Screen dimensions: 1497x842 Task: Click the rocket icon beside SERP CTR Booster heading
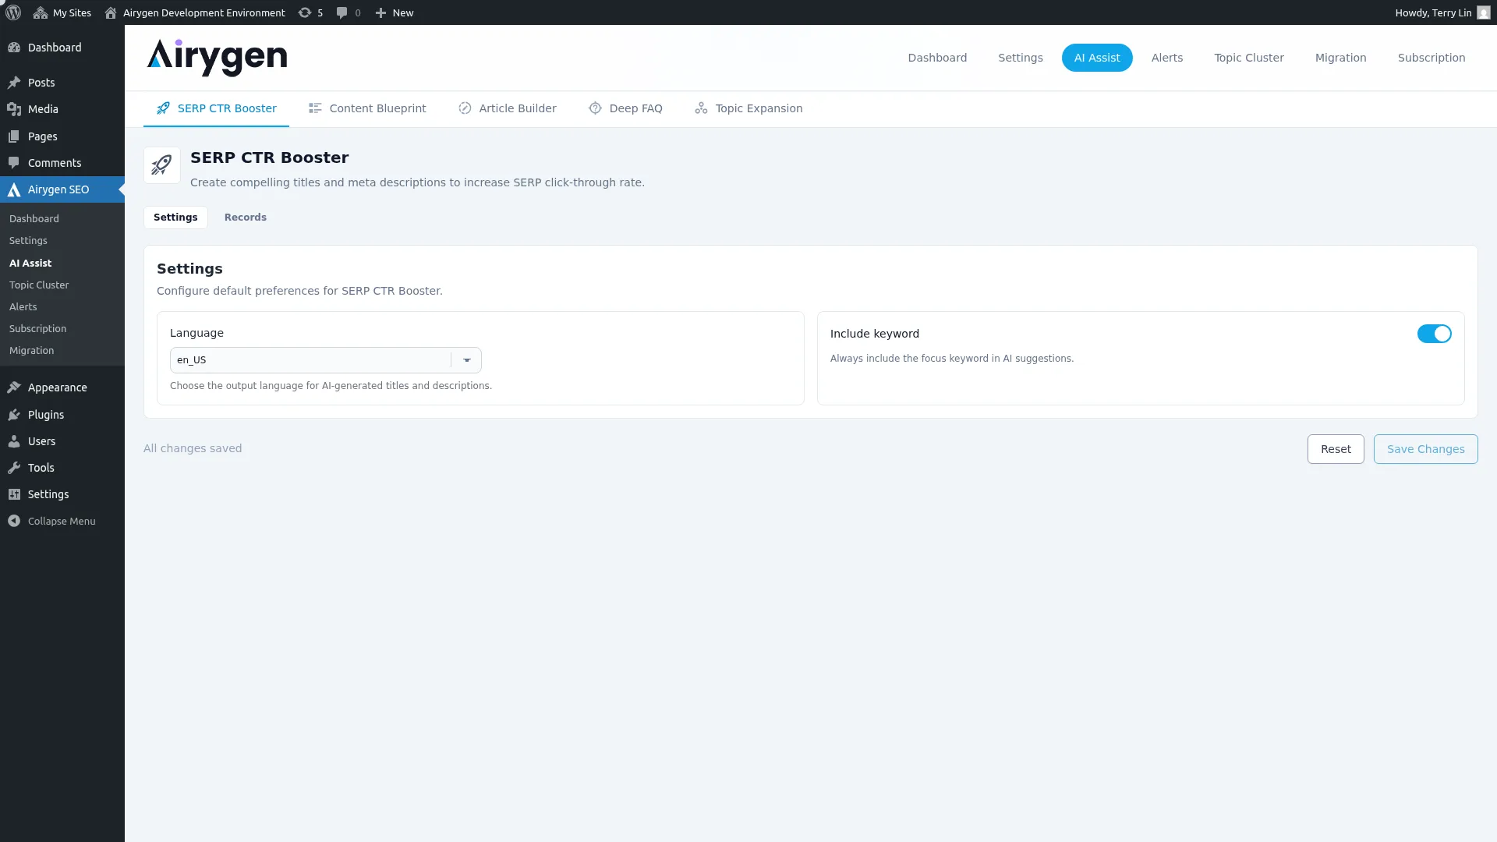162,165
